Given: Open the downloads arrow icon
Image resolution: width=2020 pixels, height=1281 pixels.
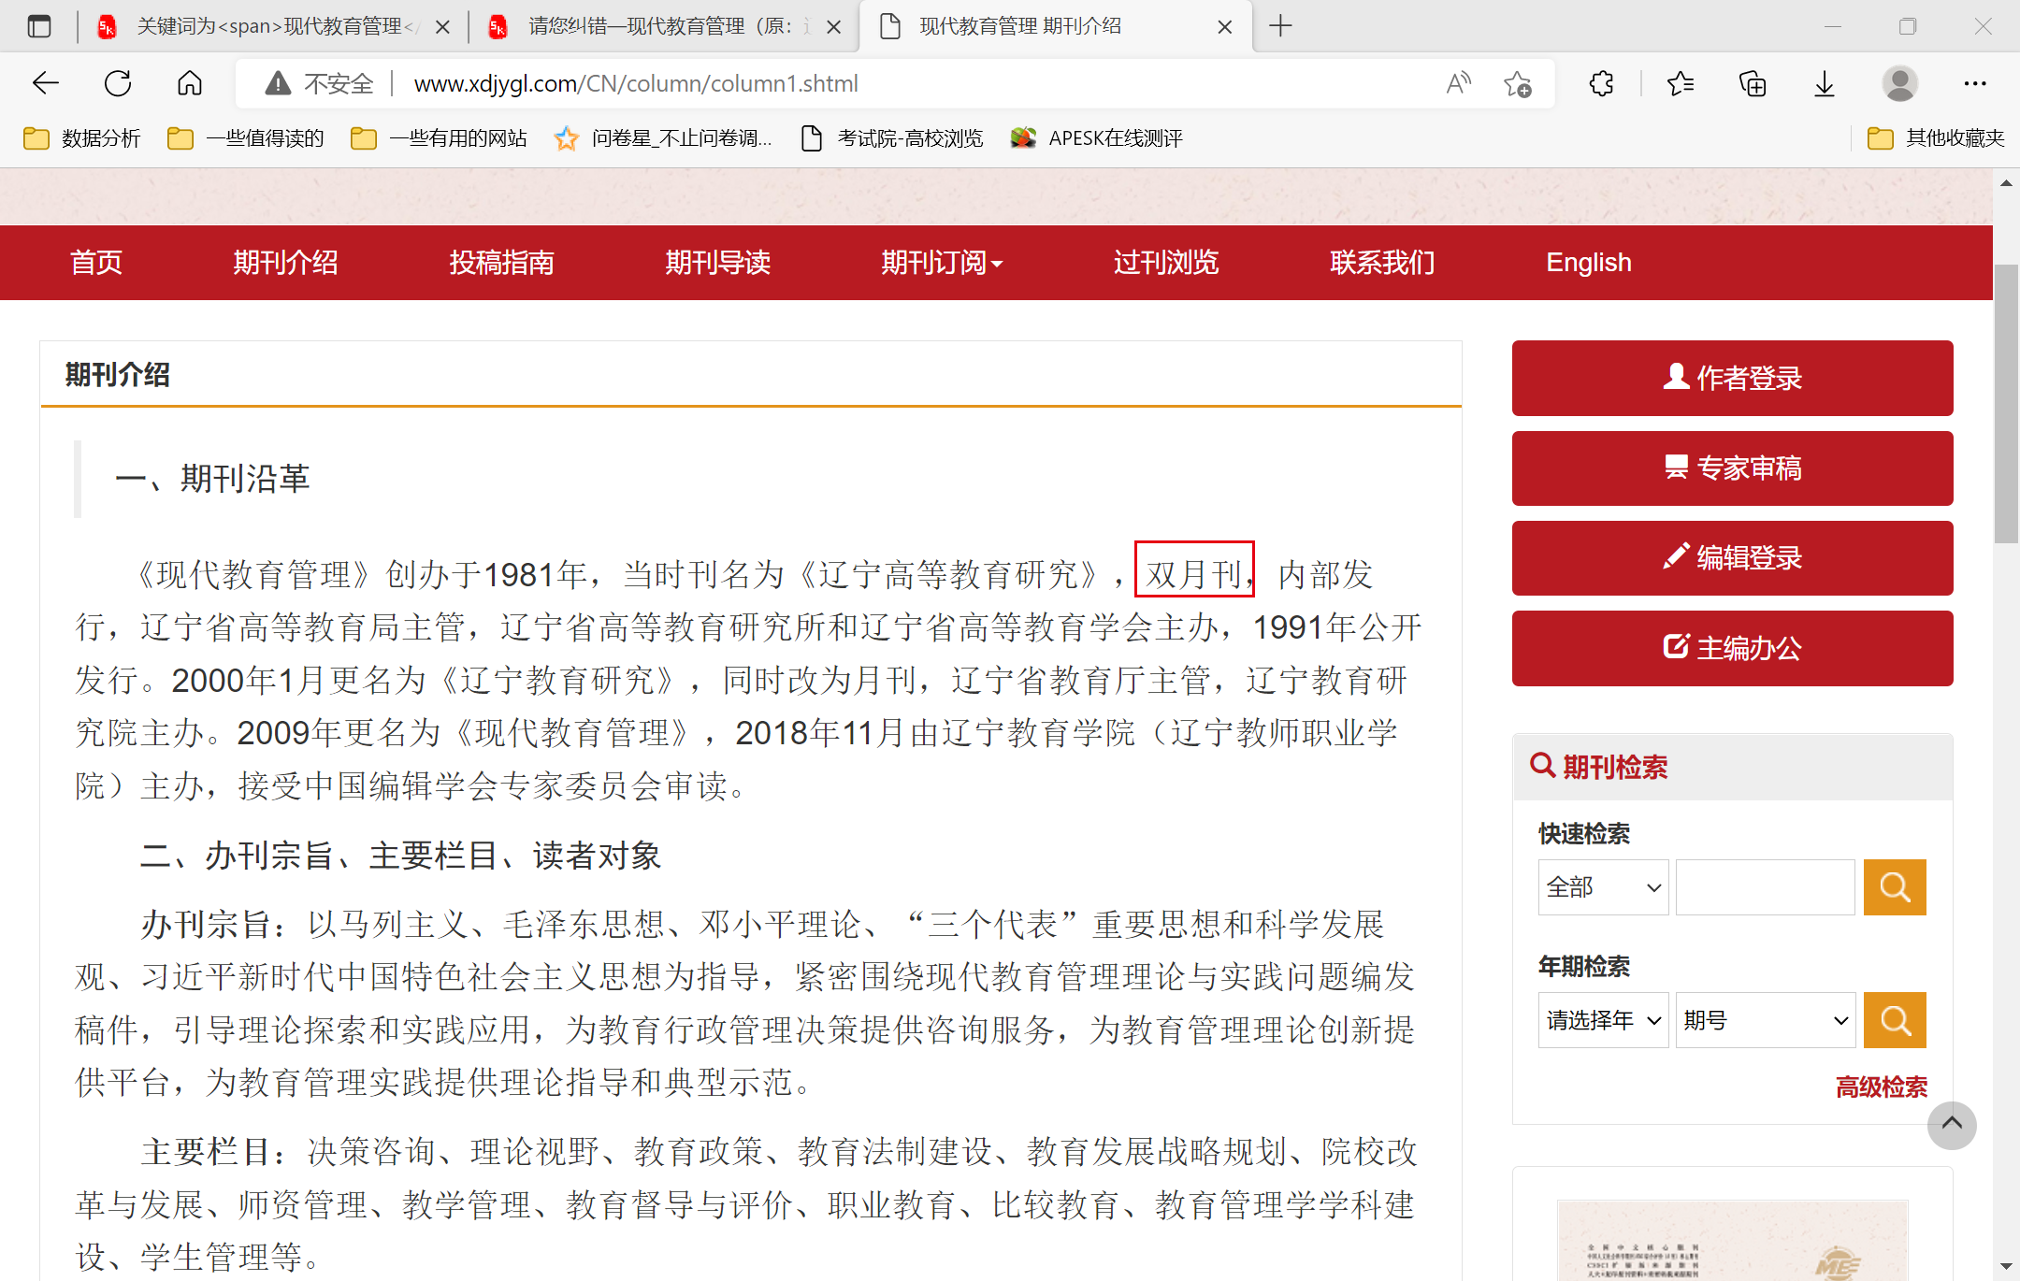Looking at the screenshot, I should click(1824, 83).
